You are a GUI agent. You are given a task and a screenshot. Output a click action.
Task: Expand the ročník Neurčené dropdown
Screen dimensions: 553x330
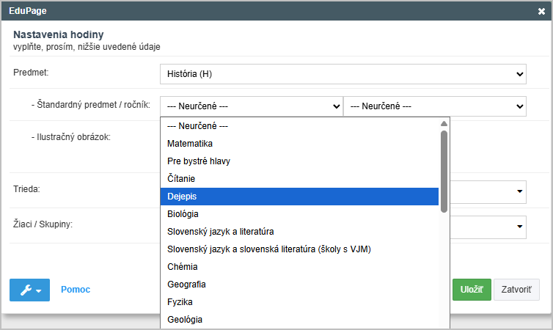(x=435, y=106)
